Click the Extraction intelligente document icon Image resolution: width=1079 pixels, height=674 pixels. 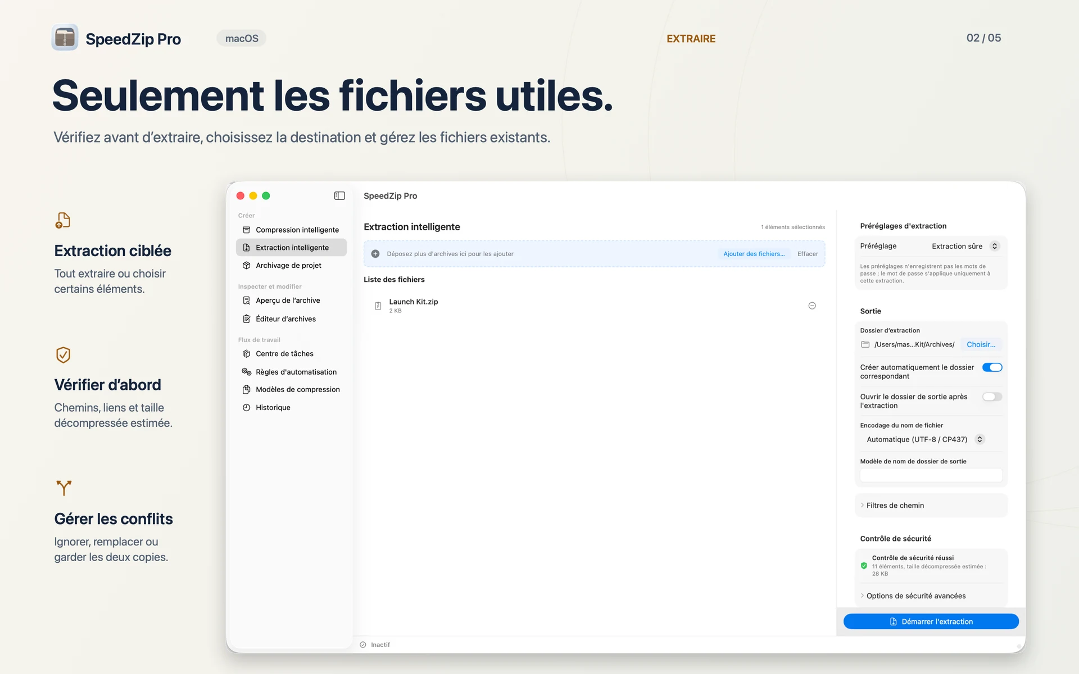[246, 248]
